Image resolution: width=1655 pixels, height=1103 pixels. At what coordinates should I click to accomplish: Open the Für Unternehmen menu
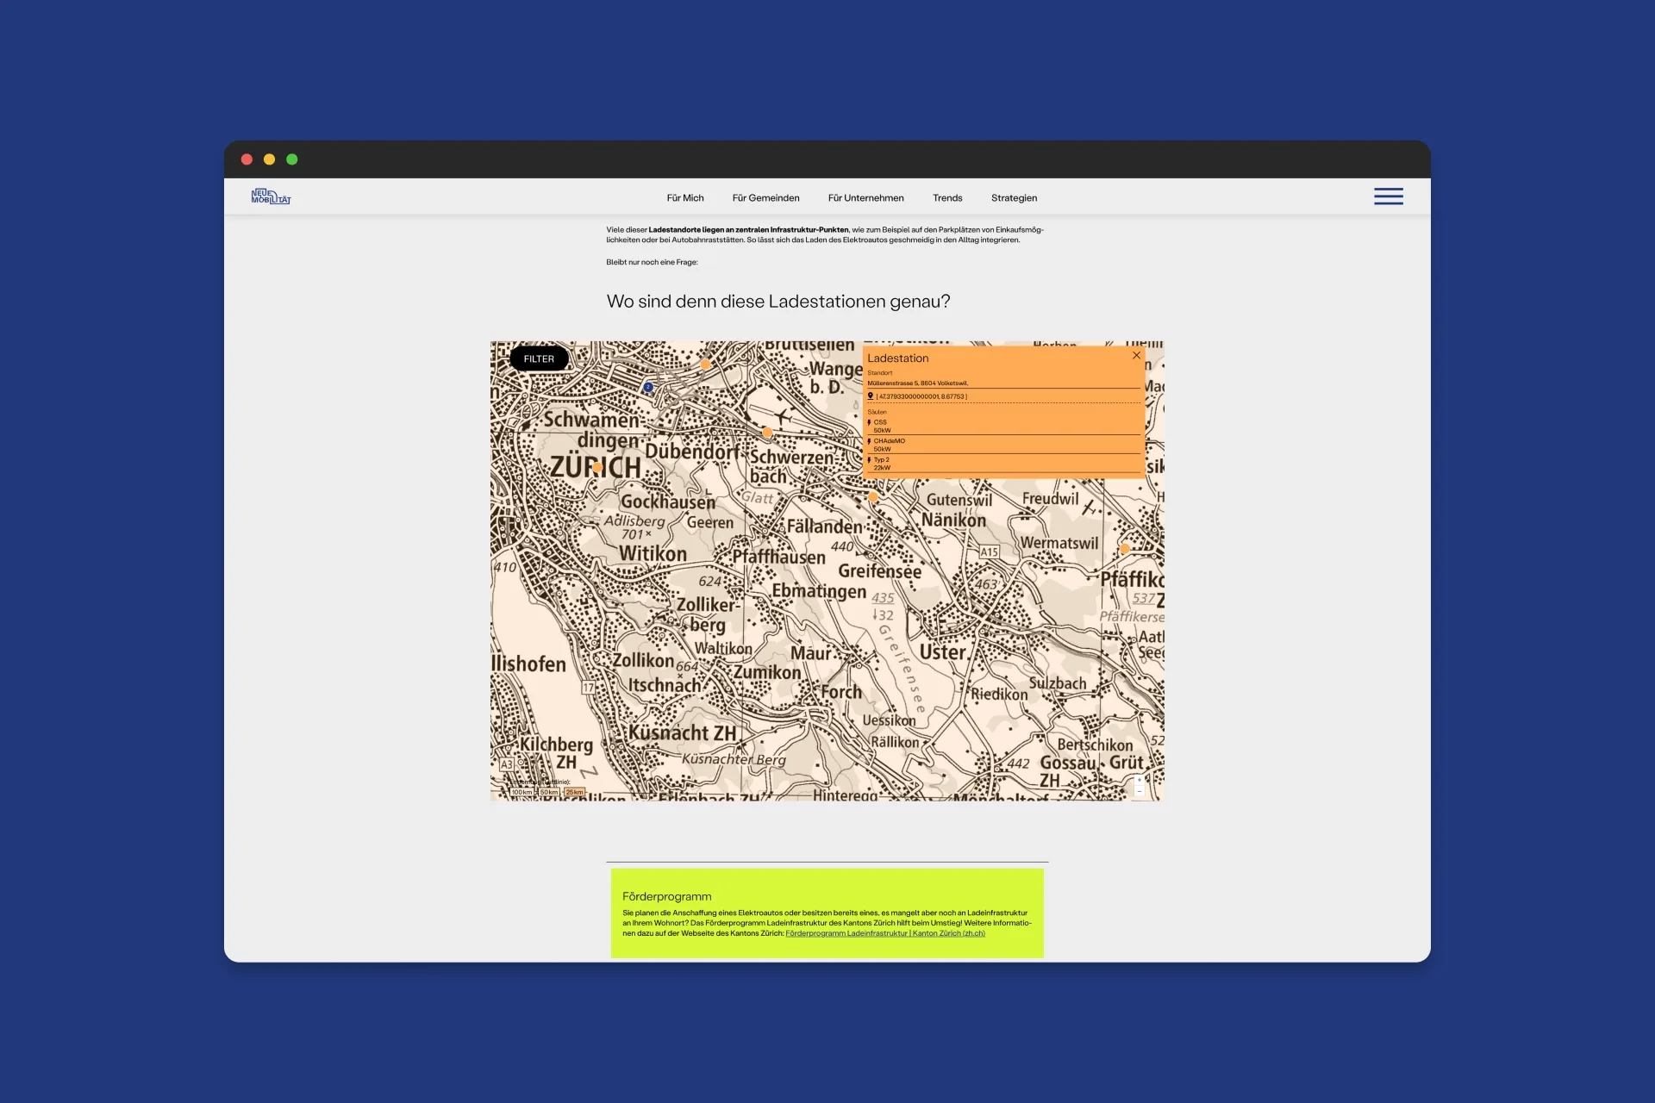click(865, 198)
